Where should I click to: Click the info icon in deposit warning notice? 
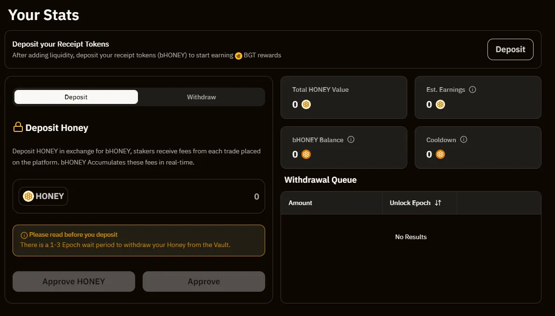(x=24, y=235)
